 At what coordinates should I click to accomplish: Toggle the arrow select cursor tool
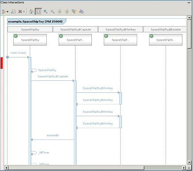click(x=38, y=11)
